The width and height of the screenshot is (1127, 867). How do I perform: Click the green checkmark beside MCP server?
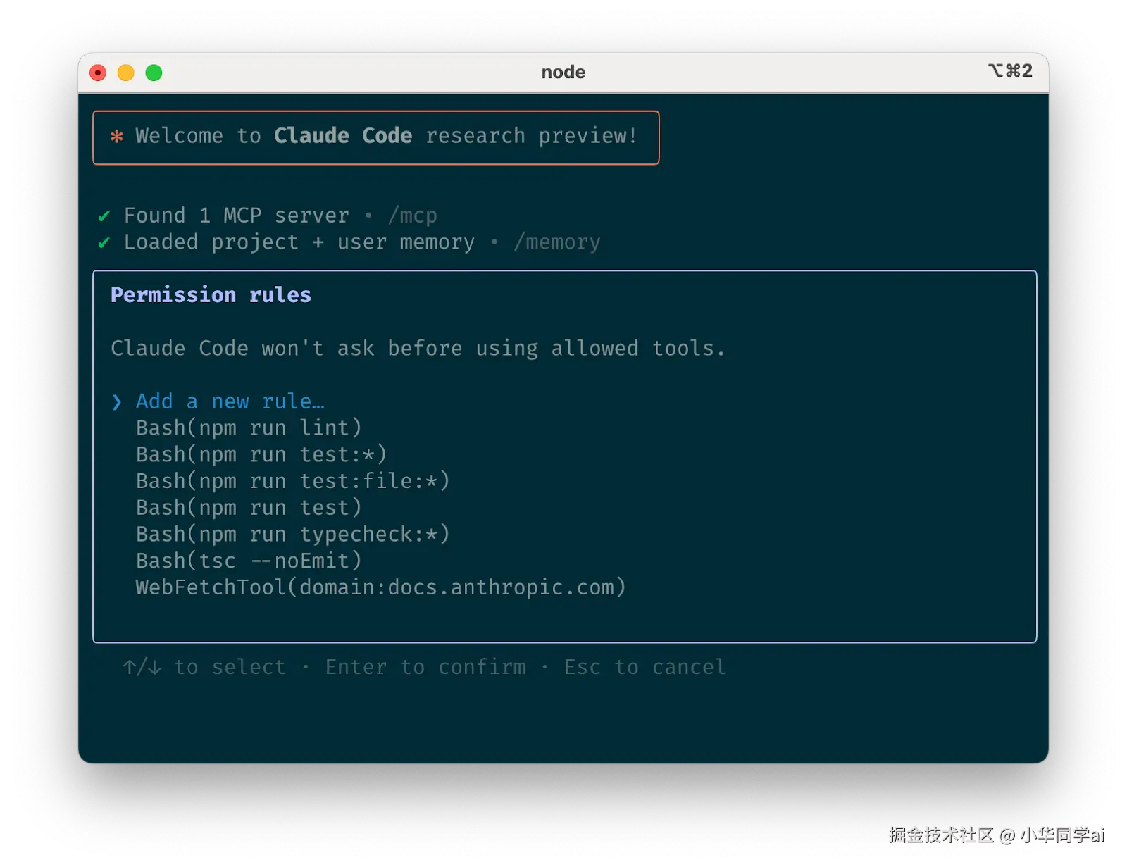pos(104,216)
